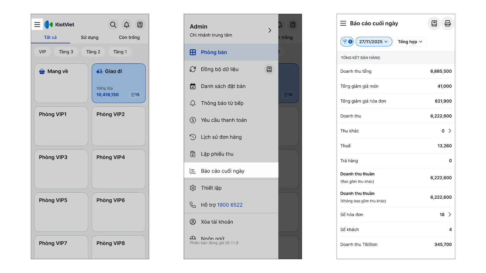Open the order notes icon next to the bell
This screenshot has width=486, height=273.
140,25
